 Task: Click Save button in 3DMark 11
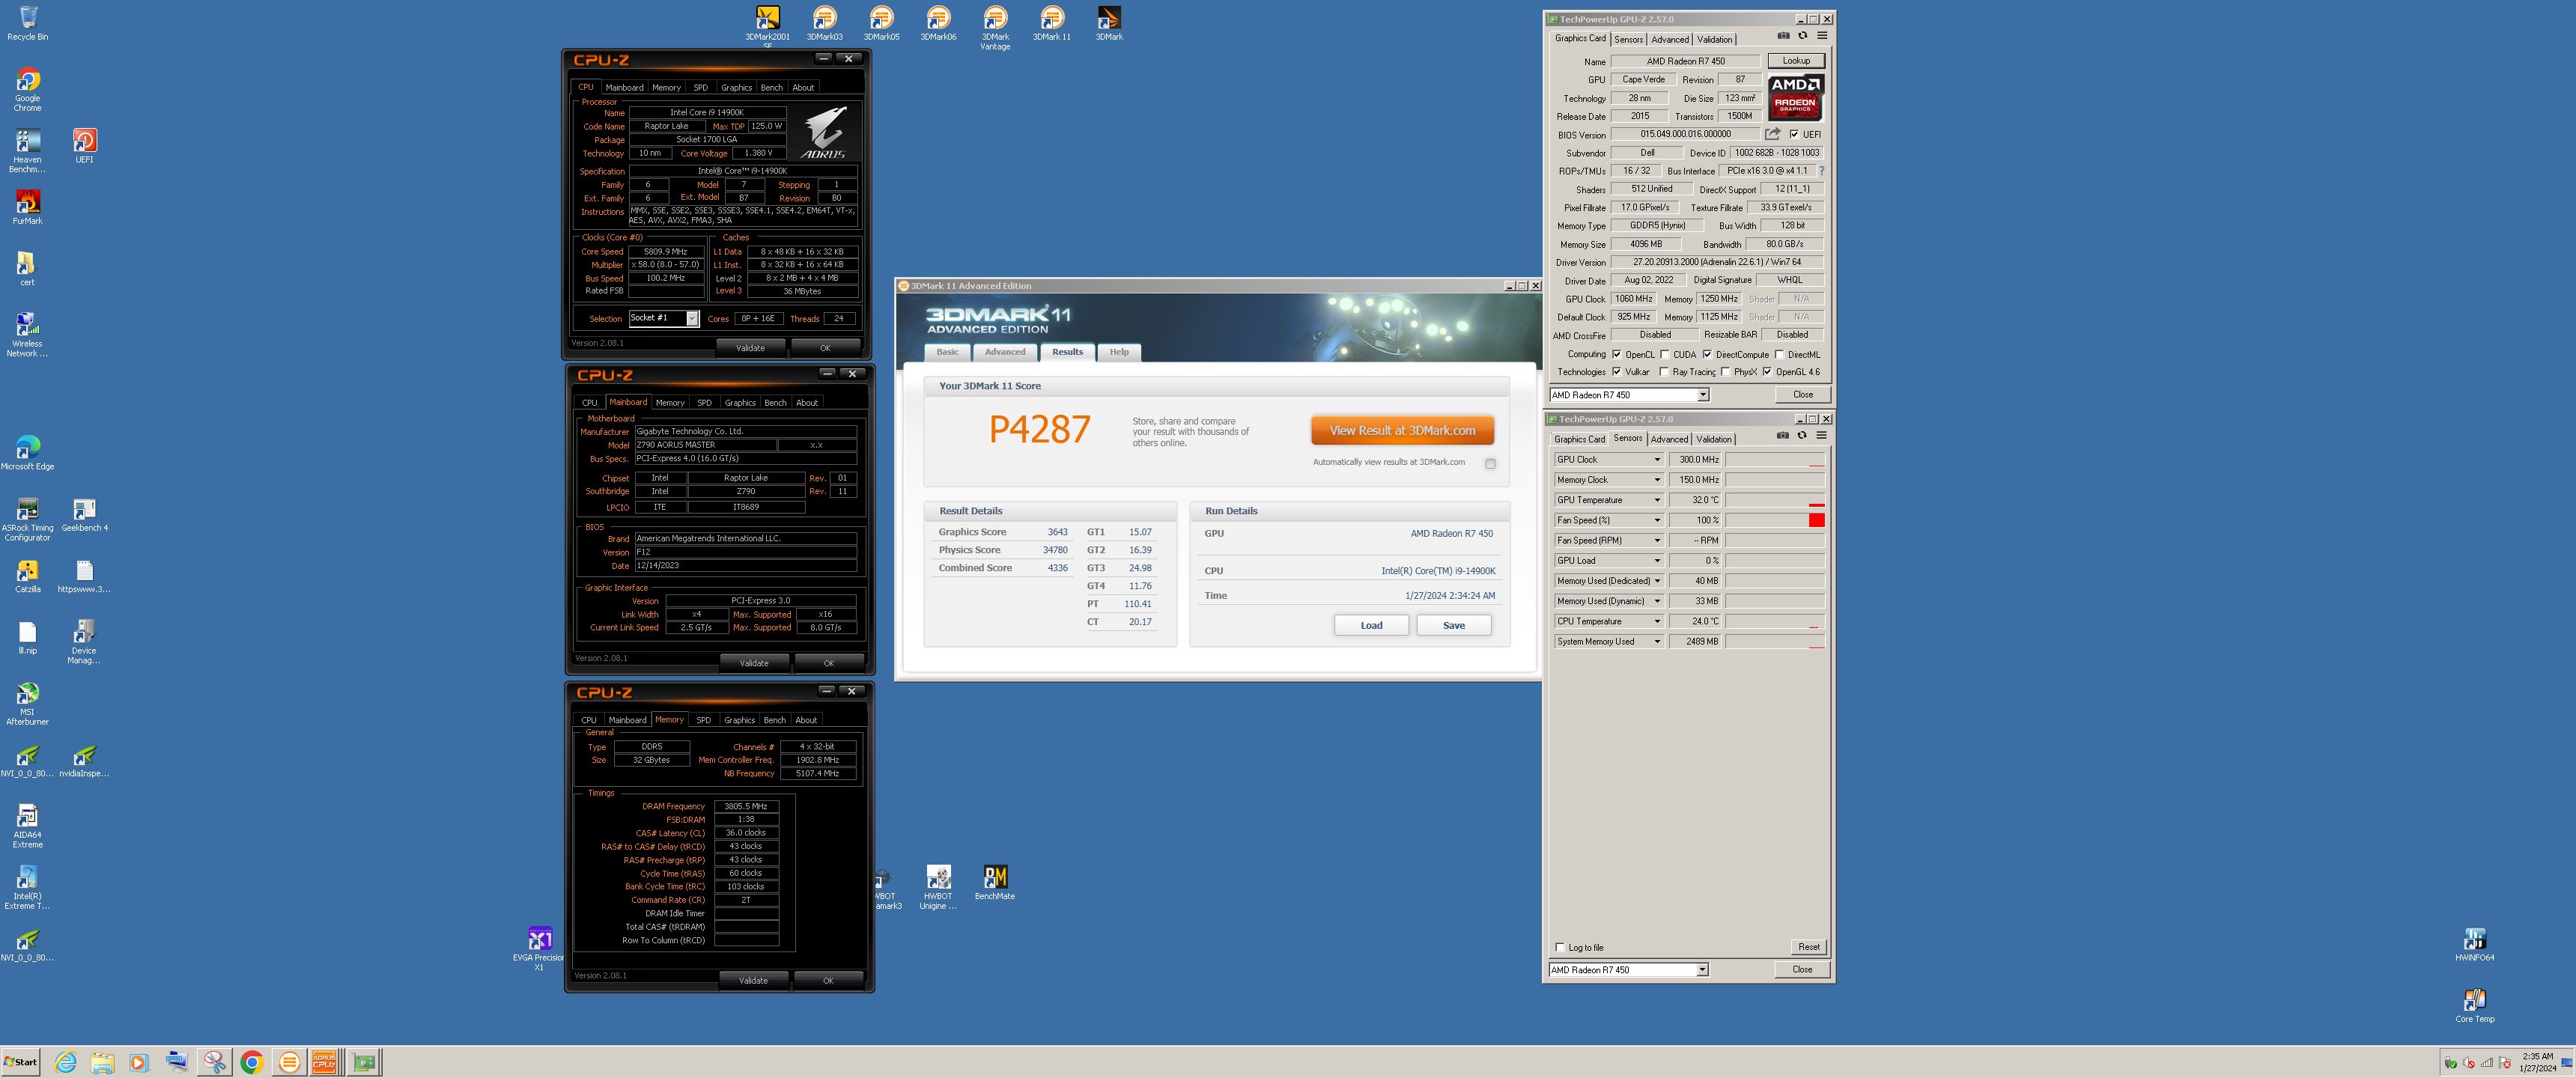click(1453, 625)
